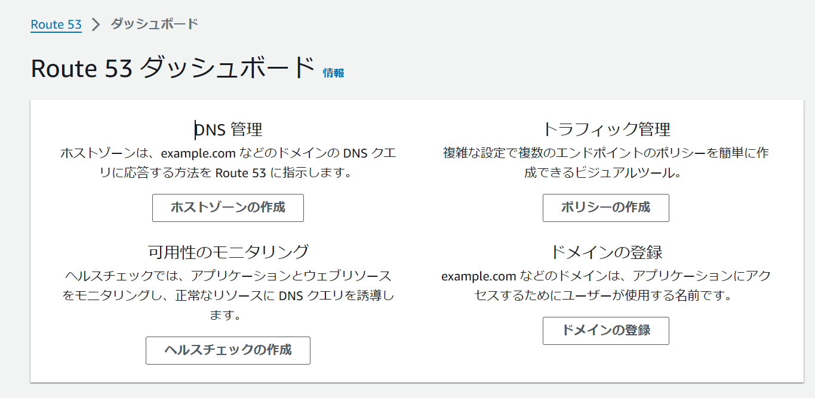Click the ドメインの登録 button
Screen dimensions: 815x398
click(606, 331)
